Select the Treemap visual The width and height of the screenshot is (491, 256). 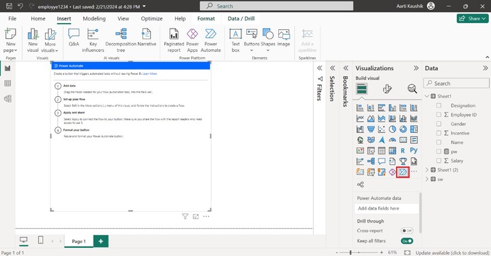pos(414,129)
